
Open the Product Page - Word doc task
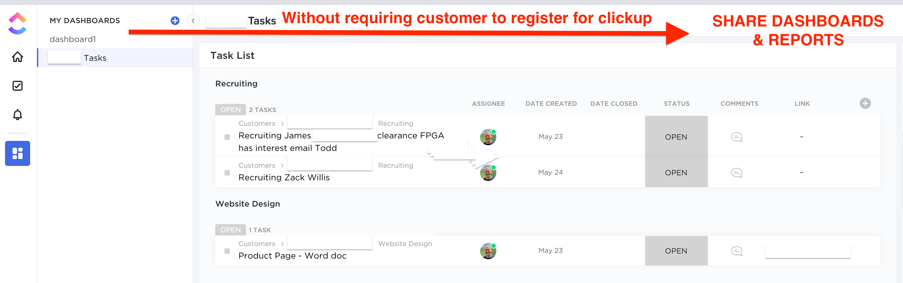click(292, 256)
